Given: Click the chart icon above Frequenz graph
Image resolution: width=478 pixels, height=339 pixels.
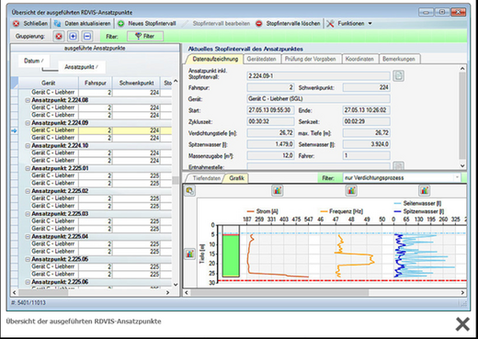Looking at the screenshot, I should 351,191.
